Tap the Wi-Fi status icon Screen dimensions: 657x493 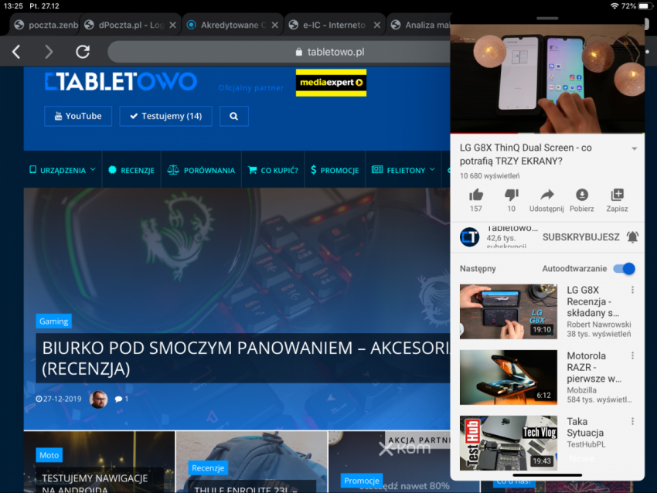pyautogui.click(x=614, y=6)
